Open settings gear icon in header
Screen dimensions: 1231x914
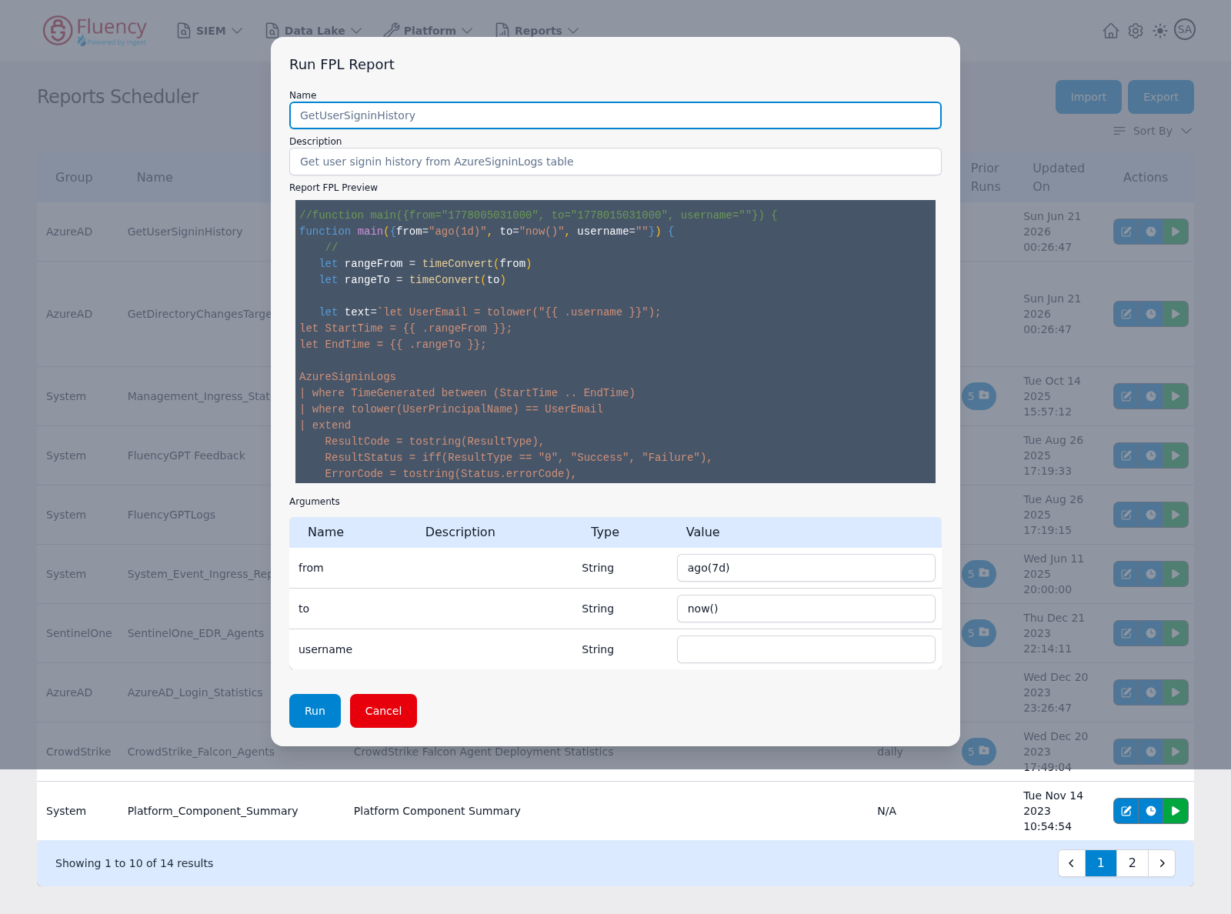coord(1135,31)
